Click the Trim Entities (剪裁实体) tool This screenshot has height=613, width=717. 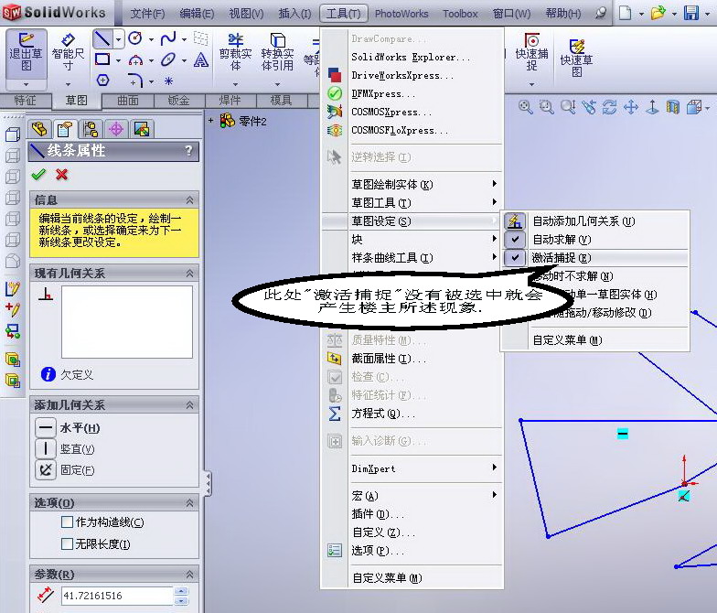pyautogui.click(x=236, y=53)
